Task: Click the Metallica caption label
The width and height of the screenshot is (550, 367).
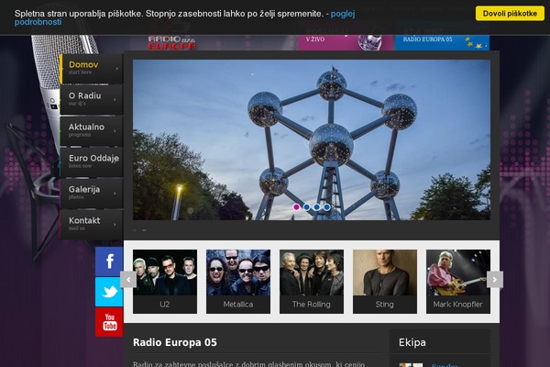Action: pyautogui.click(x=238, y=305)
